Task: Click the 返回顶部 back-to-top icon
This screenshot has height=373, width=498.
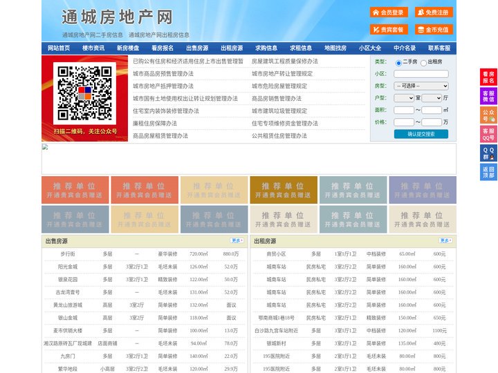Action: 488,172
